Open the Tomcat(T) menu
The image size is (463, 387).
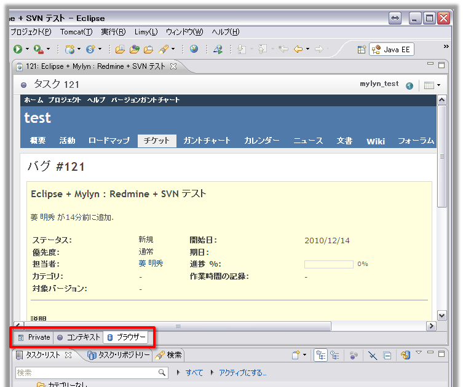(76, 31)
